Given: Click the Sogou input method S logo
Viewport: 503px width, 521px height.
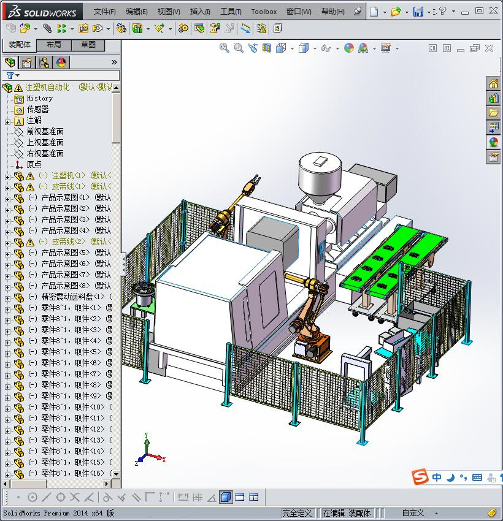Looking at the screenshot, I should tap(420, 477).
